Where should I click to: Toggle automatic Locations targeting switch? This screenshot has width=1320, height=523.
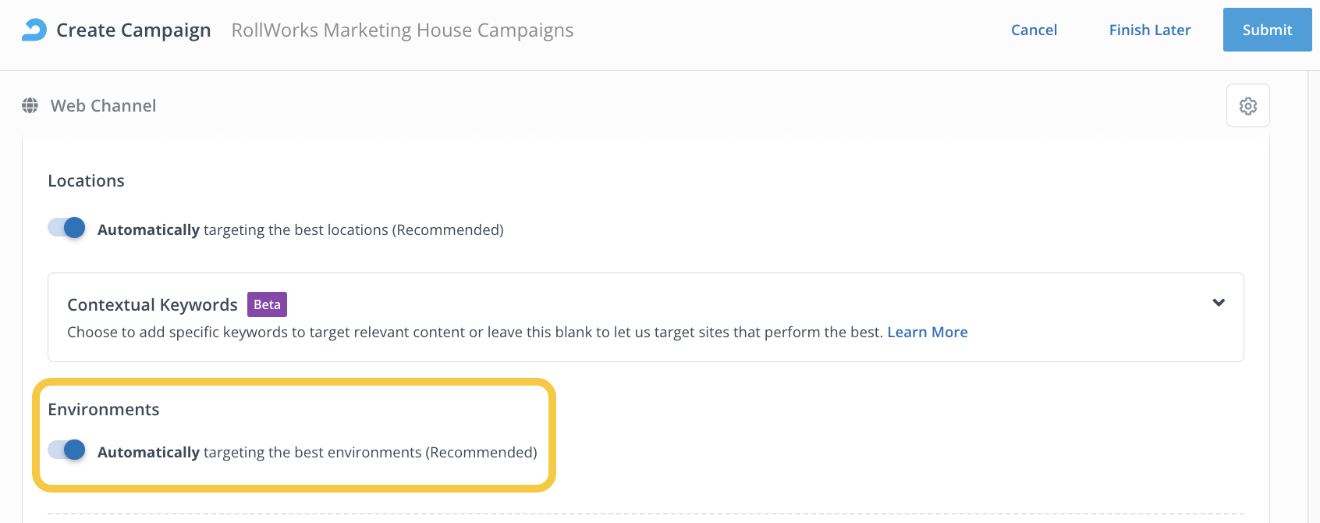click(x=67, y=228)
